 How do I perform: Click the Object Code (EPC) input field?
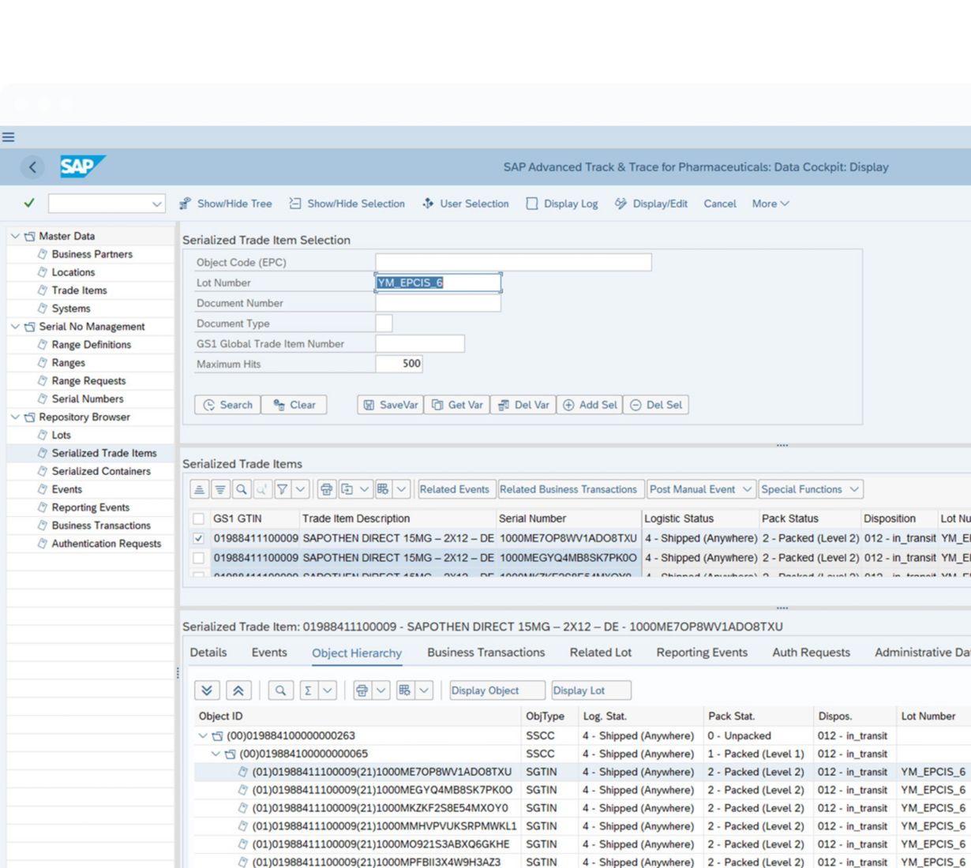[x=513, y=262]
